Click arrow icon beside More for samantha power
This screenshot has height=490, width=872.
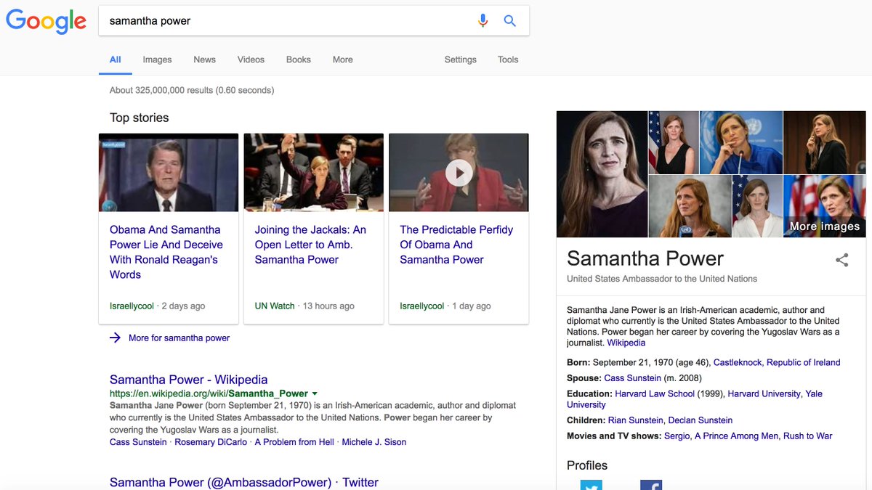[115, 338]
